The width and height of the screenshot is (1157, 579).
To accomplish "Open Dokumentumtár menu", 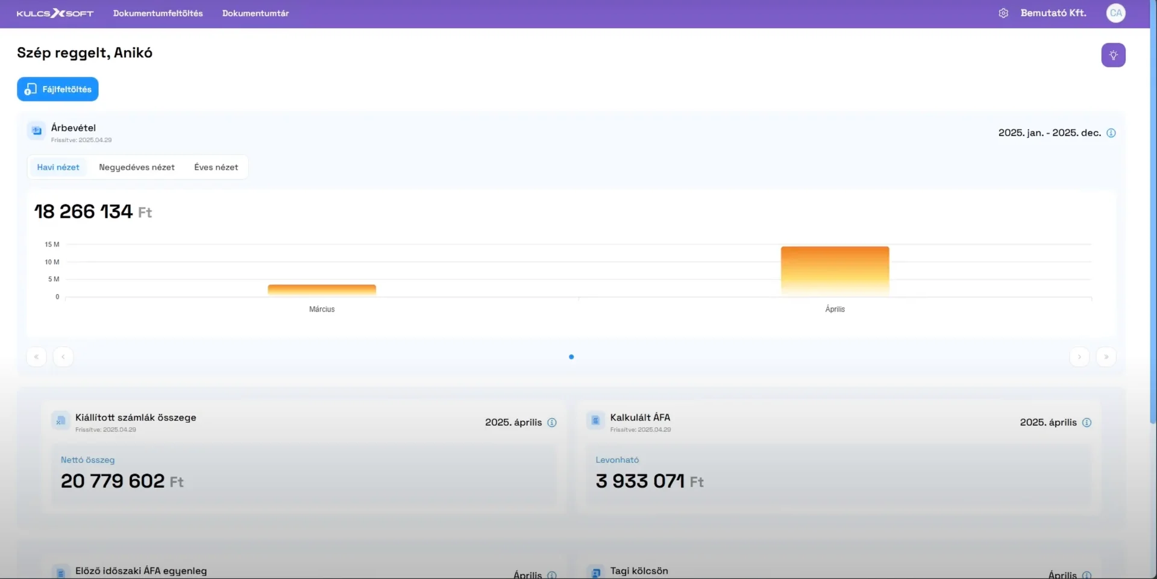I will (x=256, y=13).
